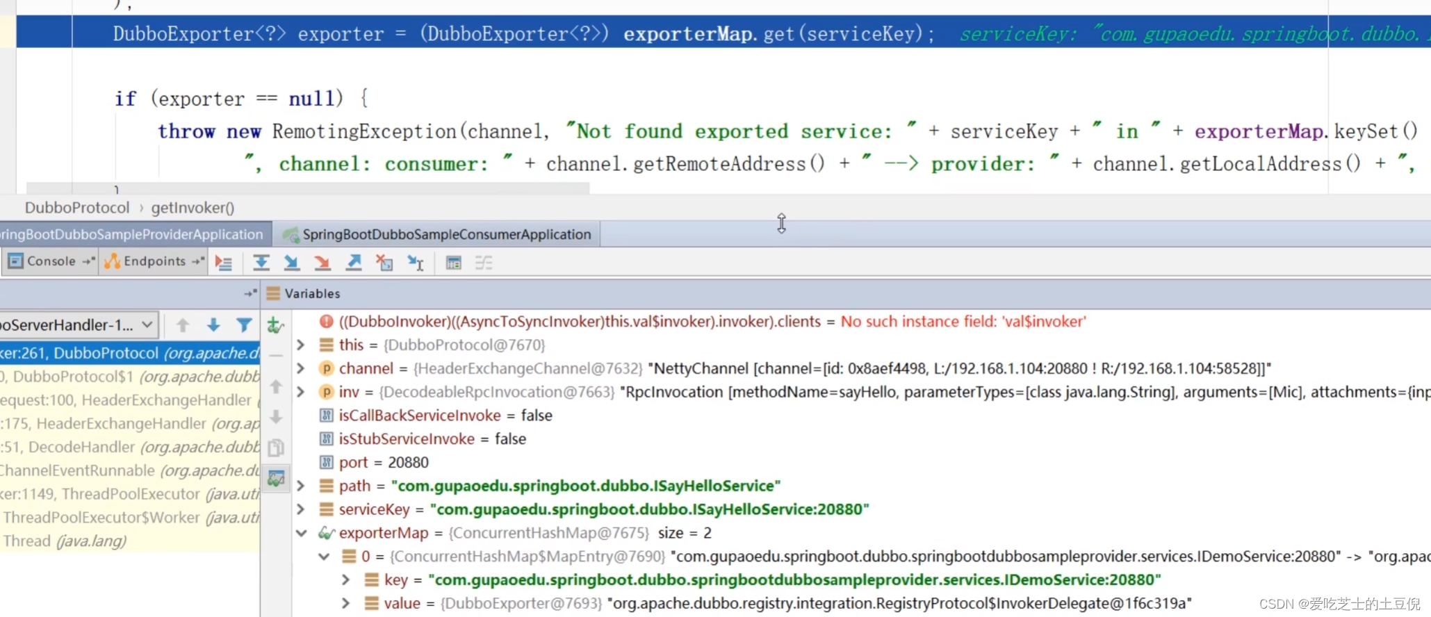Click Drop Frame icon
The width and height of the screenshot is (1431, 617).
[384, 263]
